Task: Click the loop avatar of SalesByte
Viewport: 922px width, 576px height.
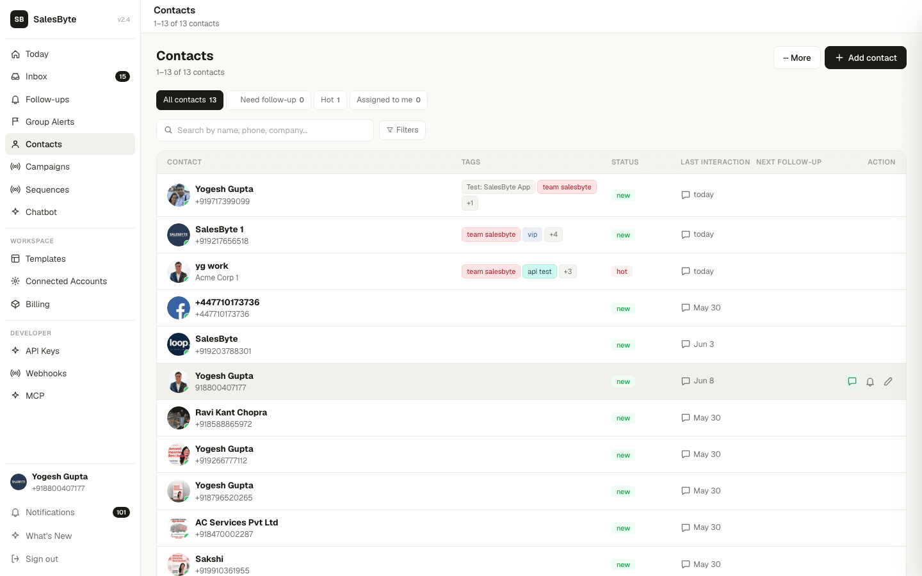Action: pos(179,344)
